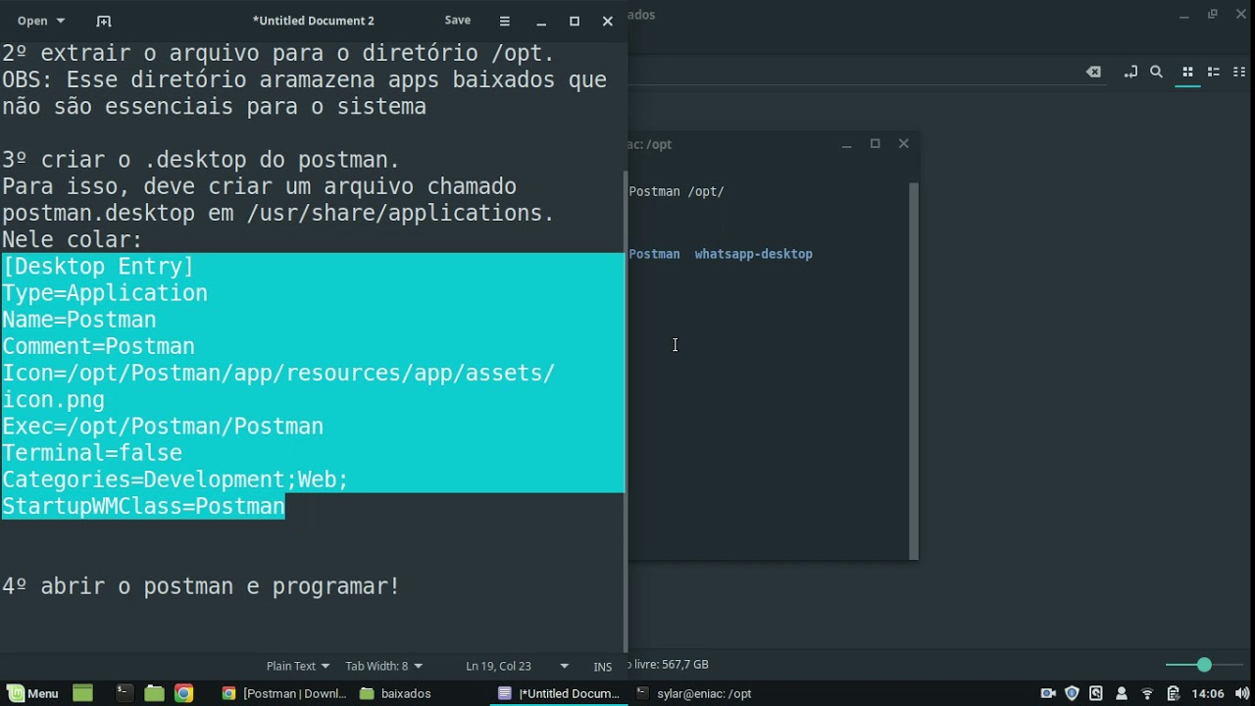1255x706 pixels.
Task: Click the line "[Desktop Entry]"
Action: click(98, 267)
